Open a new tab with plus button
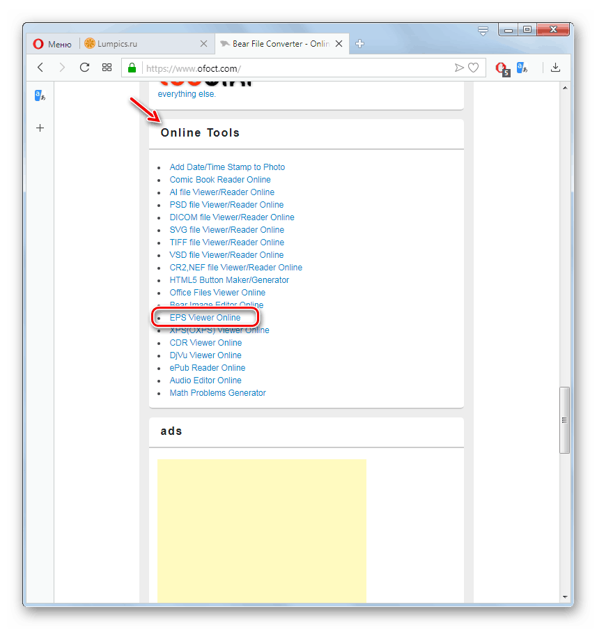 pyautogui.click(x=359, y=44)
